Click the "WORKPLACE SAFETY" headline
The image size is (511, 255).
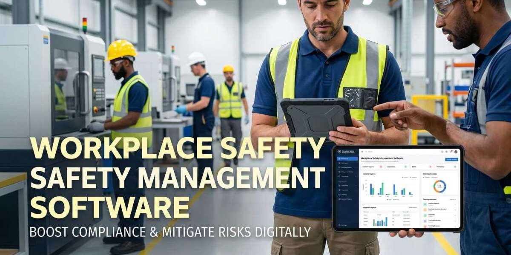click(x=178, y=149)
